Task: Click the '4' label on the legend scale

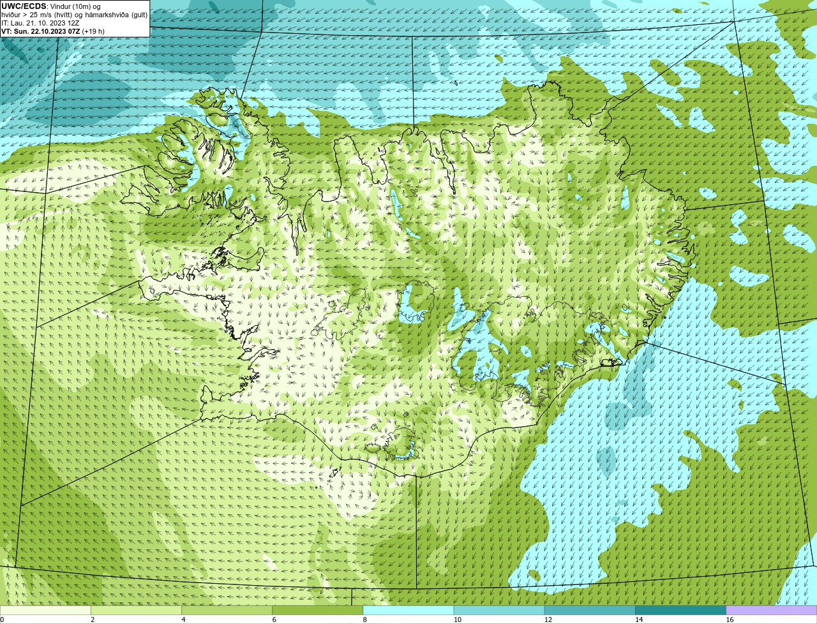Action: (183, 620)
